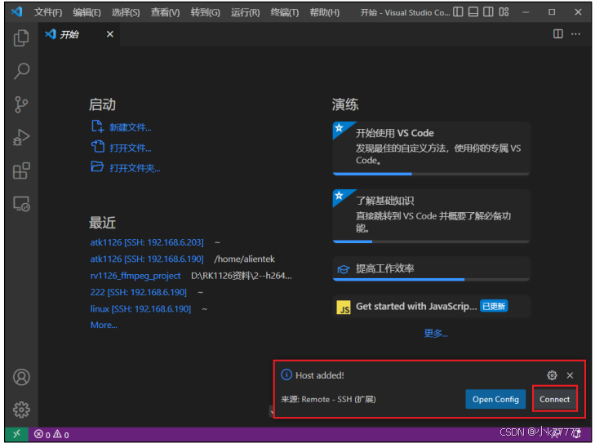The width and height of the screenshot is (595, 443).
Task: Open the 选择(S) menu
Action: coord(126,12)
